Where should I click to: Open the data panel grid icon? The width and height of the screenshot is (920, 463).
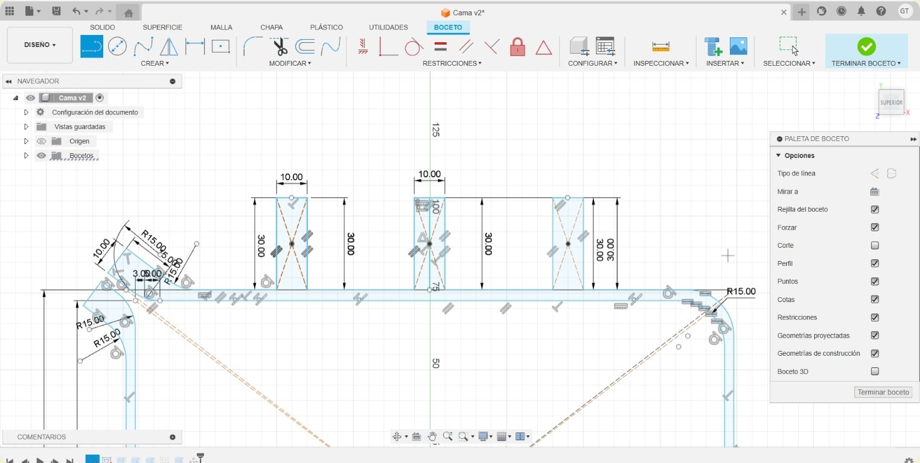(x=10, y=11)
